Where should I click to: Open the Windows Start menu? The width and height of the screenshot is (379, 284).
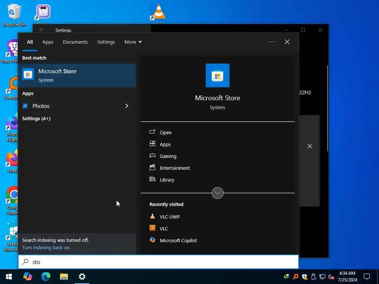[9, 276]
